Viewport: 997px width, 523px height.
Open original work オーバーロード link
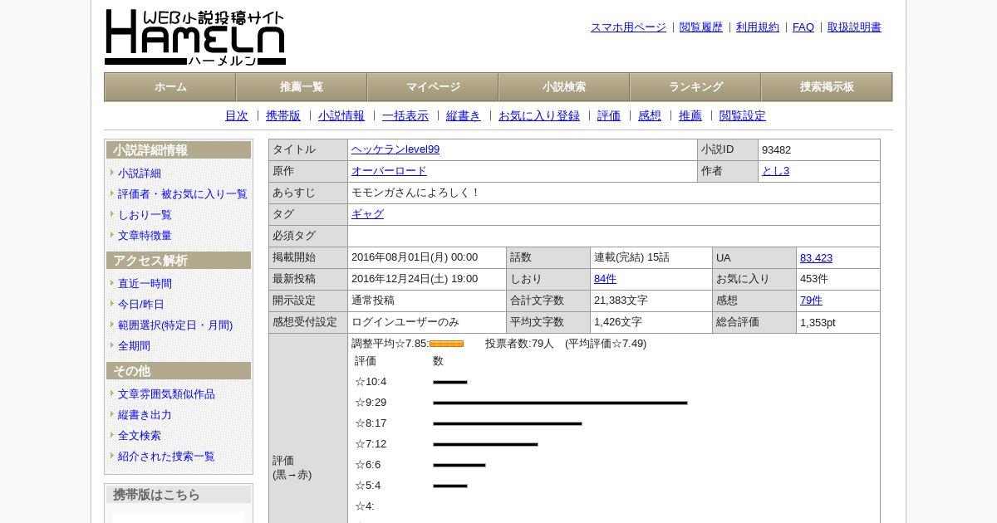coord(389,171)
